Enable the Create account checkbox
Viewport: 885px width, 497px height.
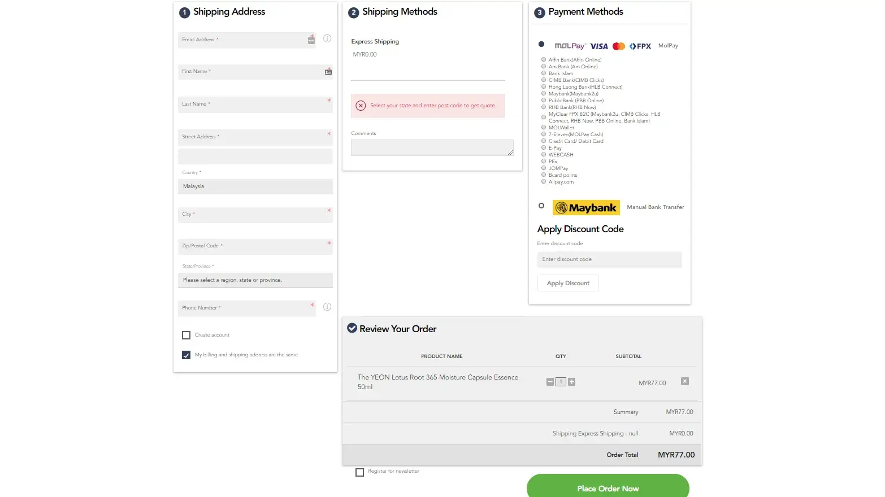[186, 335]
